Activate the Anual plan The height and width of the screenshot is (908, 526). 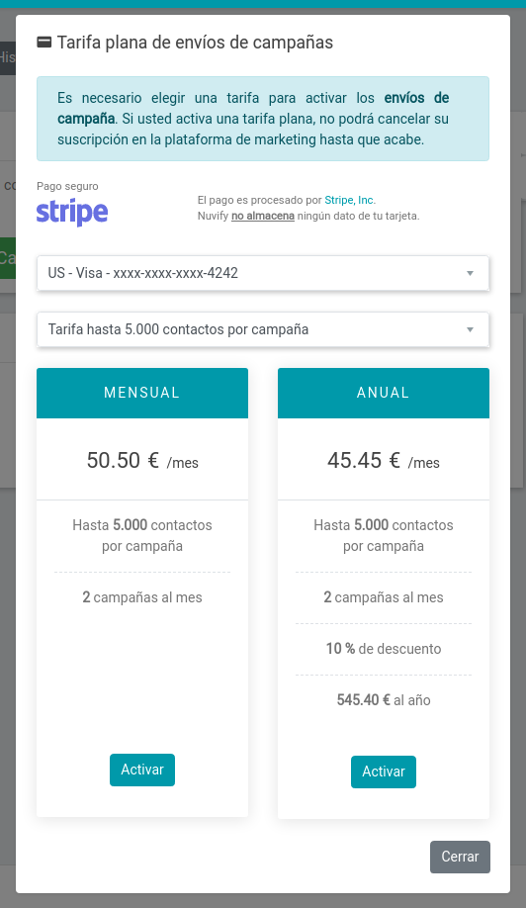tap(383, 772)
